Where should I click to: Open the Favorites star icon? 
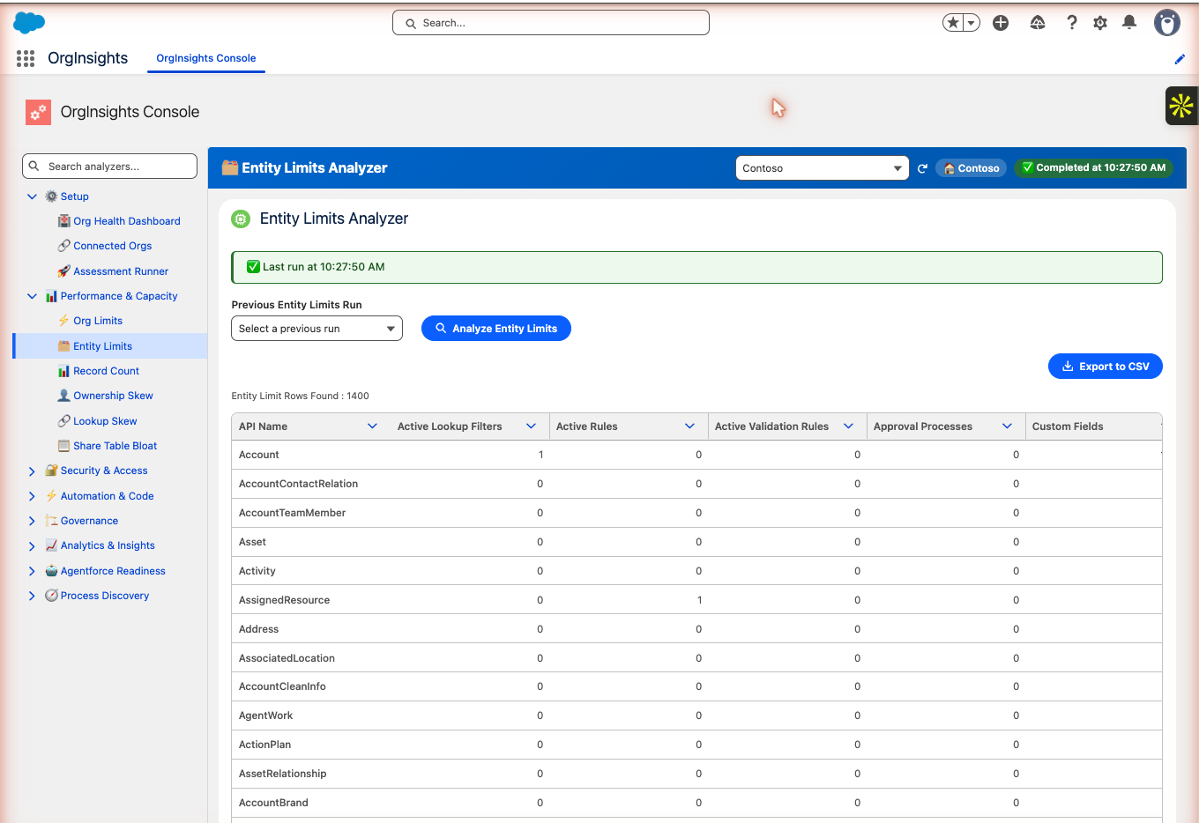(952, 23)
